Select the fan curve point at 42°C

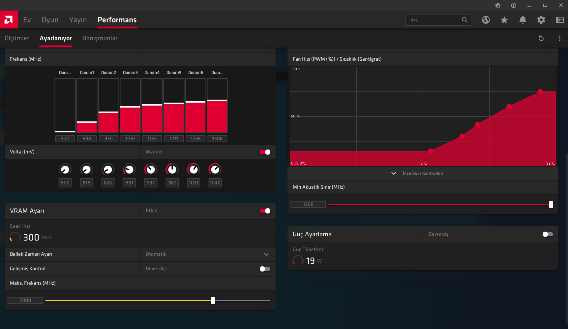click(431, 151)
